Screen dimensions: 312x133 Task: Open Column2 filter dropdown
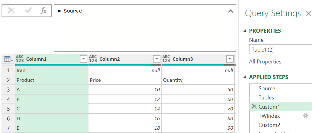pos(157,59)
